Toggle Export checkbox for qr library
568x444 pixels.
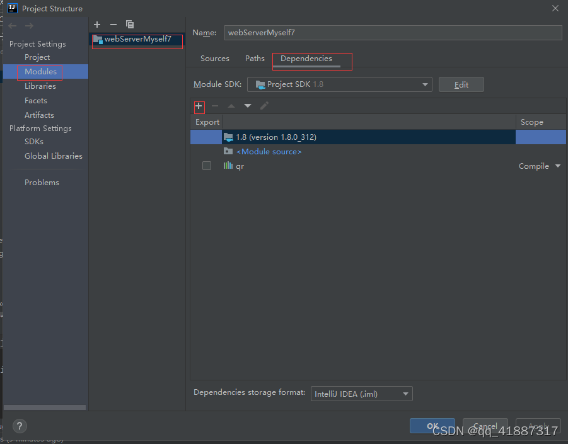coord(207,166)
